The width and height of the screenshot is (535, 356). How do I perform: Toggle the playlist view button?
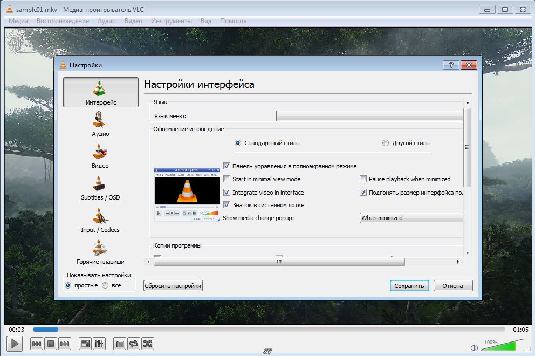120,343
